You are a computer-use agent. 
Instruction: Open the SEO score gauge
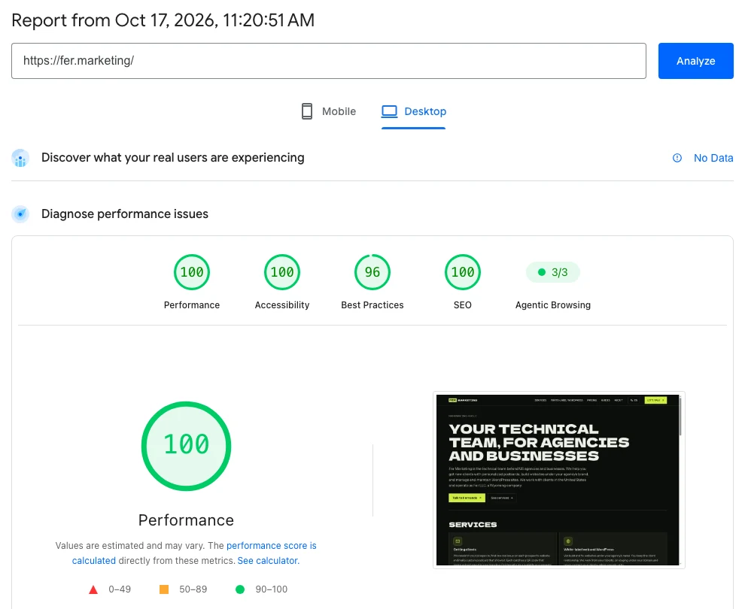point(463,272)
